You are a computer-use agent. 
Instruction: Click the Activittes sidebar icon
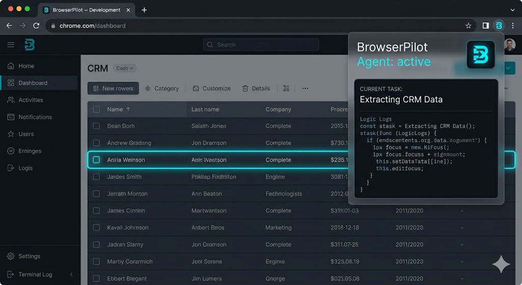(11, 100)
